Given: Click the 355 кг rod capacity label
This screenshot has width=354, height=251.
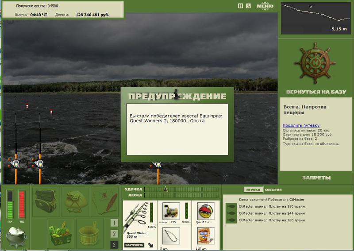Looking at the screenshot, I should point(132,236).
